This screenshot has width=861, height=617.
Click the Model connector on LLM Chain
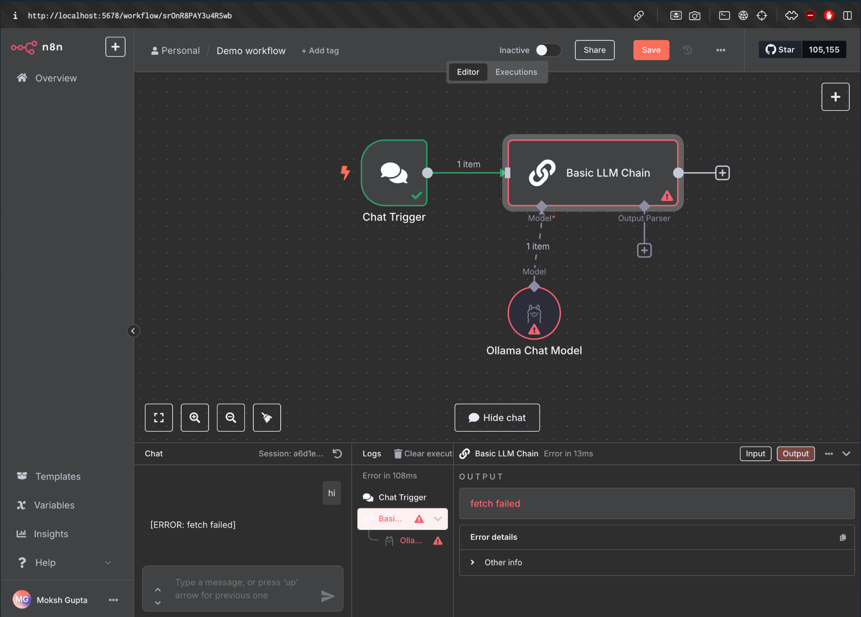(x=541, y=206)
